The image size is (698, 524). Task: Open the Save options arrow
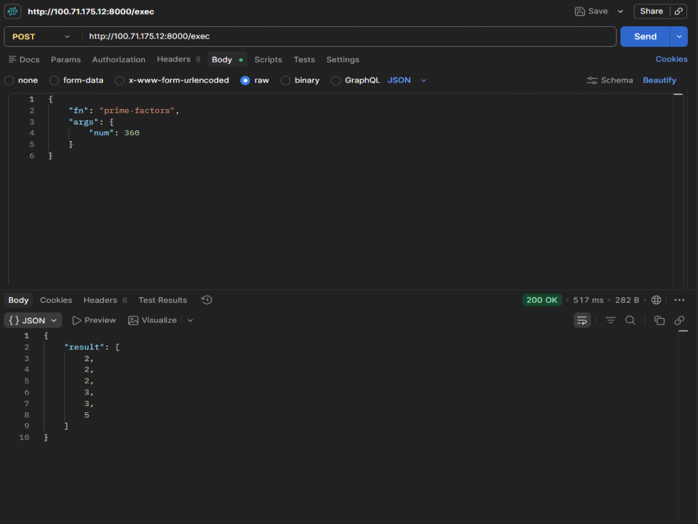620,12
